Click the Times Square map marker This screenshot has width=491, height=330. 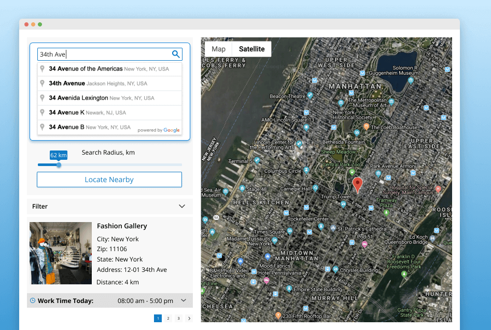coord(290,231)
